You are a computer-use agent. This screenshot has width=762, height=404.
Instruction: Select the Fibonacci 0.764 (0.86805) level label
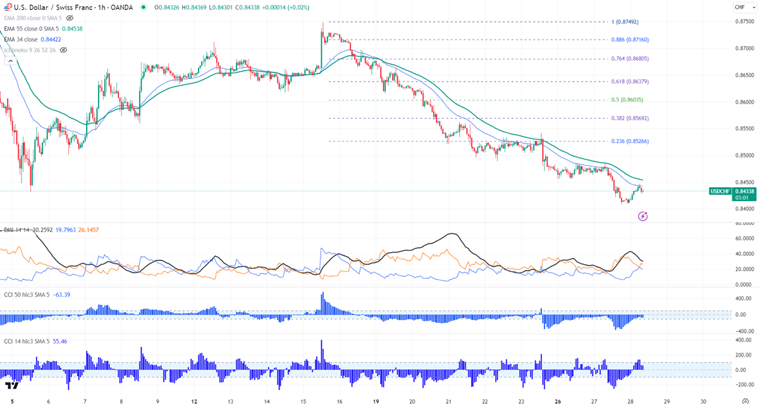(630, 59)
